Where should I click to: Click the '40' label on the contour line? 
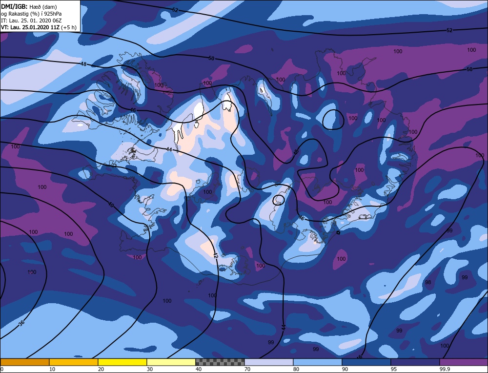pos(111,205)
